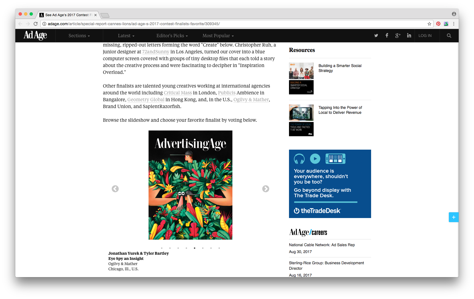Screen dimensions: 474x299
Task: Go forward in browser history
Action: click(x=28, y=24)
